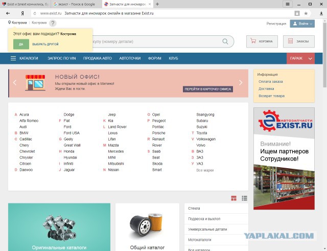
Task: Switch to list catalog view
Action: point(244,198)
